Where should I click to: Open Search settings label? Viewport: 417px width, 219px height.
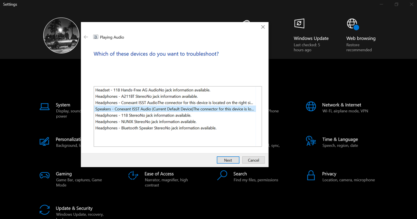click(240, 174)
